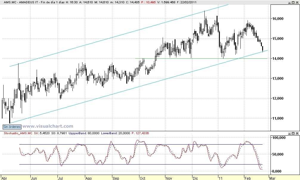Click the 'Oct' month label on time axis
300x180 pixels.
[142, 178]
